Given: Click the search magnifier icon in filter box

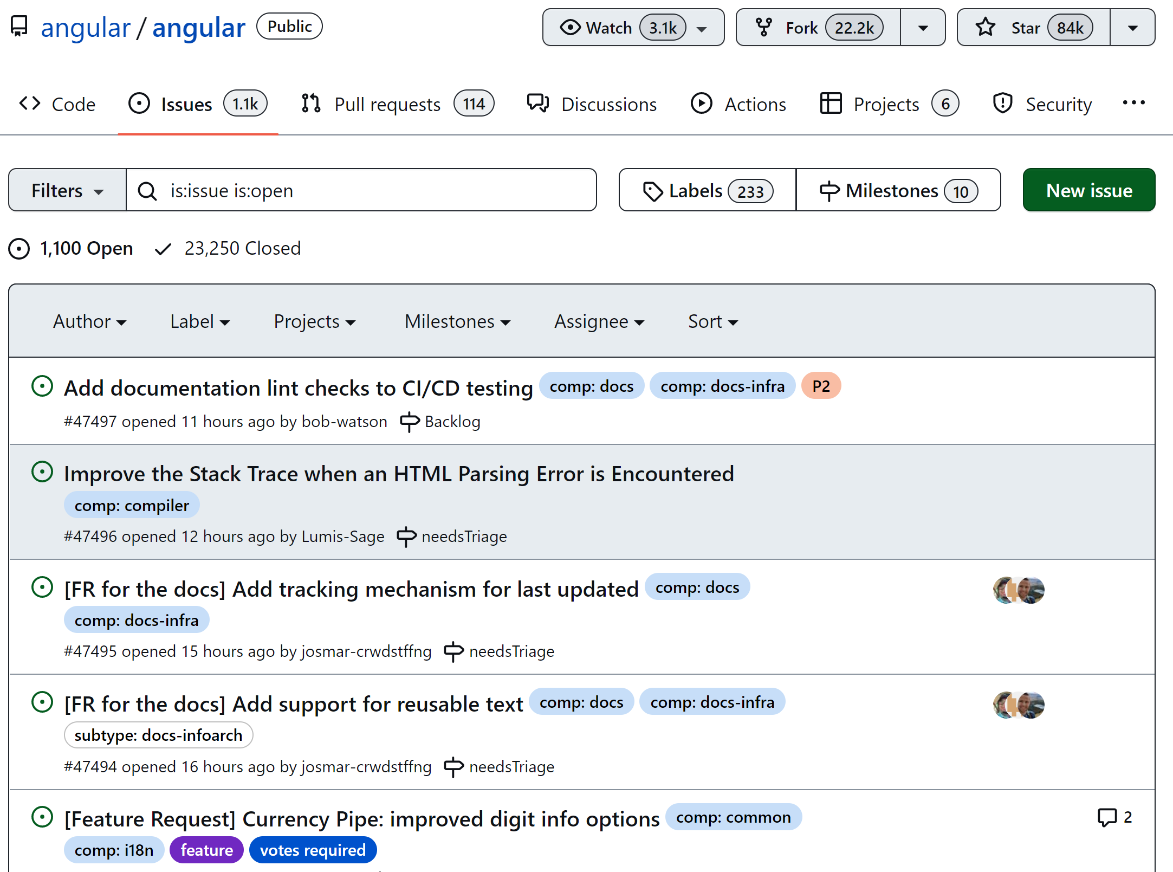Looking at the screenshot, I should coord(147,191).
